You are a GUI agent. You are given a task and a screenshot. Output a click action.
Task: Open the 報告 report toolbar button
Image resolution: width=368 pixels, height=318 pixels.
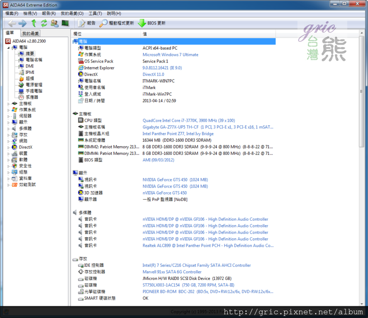[87, 23]
